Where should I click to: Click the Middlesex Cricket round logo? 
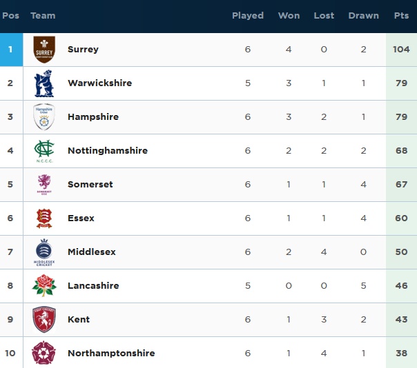click(44, 252)
